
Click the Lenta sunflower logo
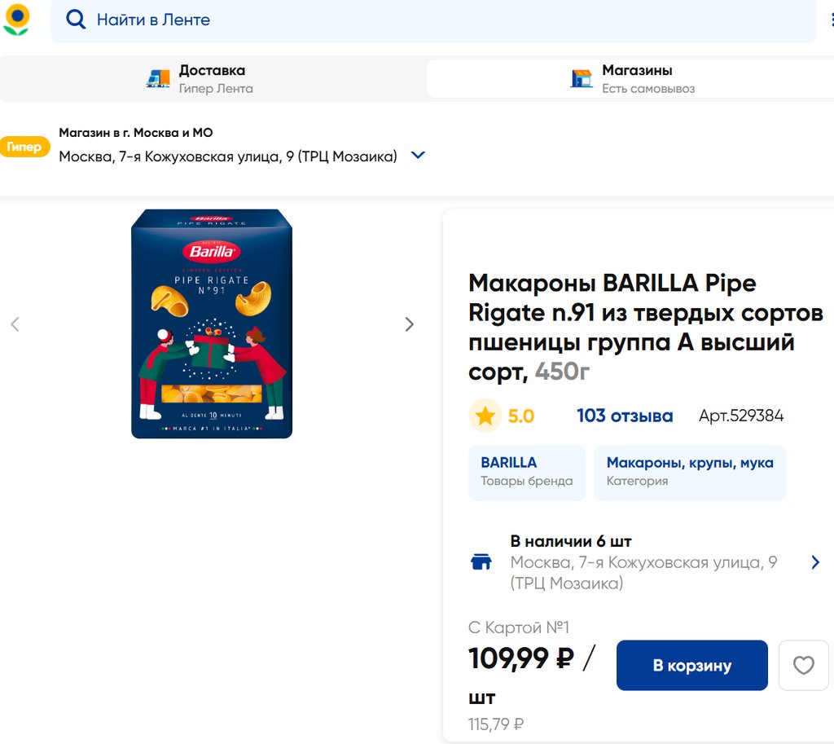(x=16, y=20)
